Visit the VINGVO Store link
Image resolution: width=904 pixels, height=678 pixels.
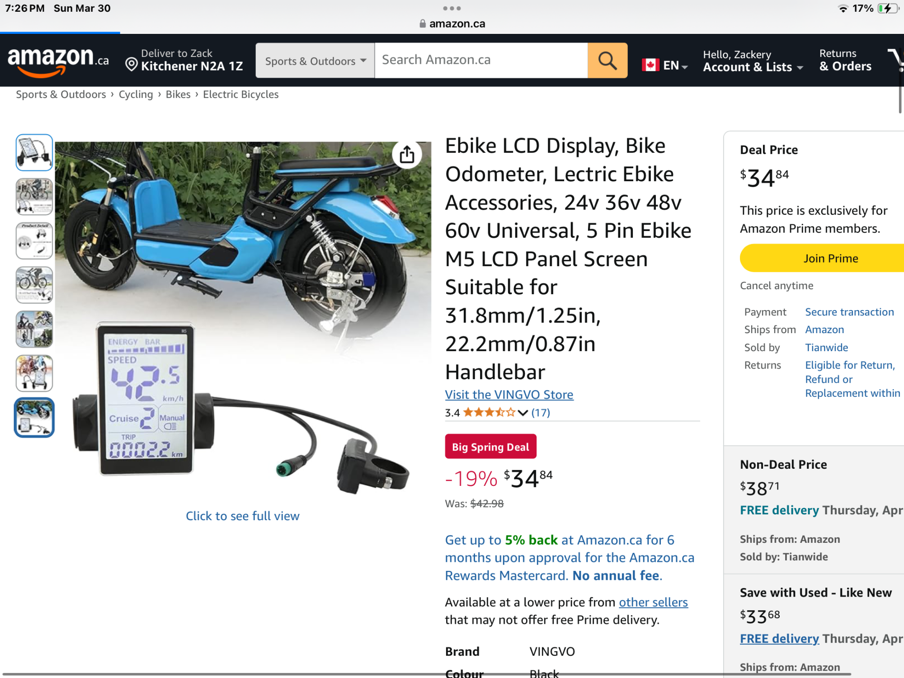pos(509,395)
